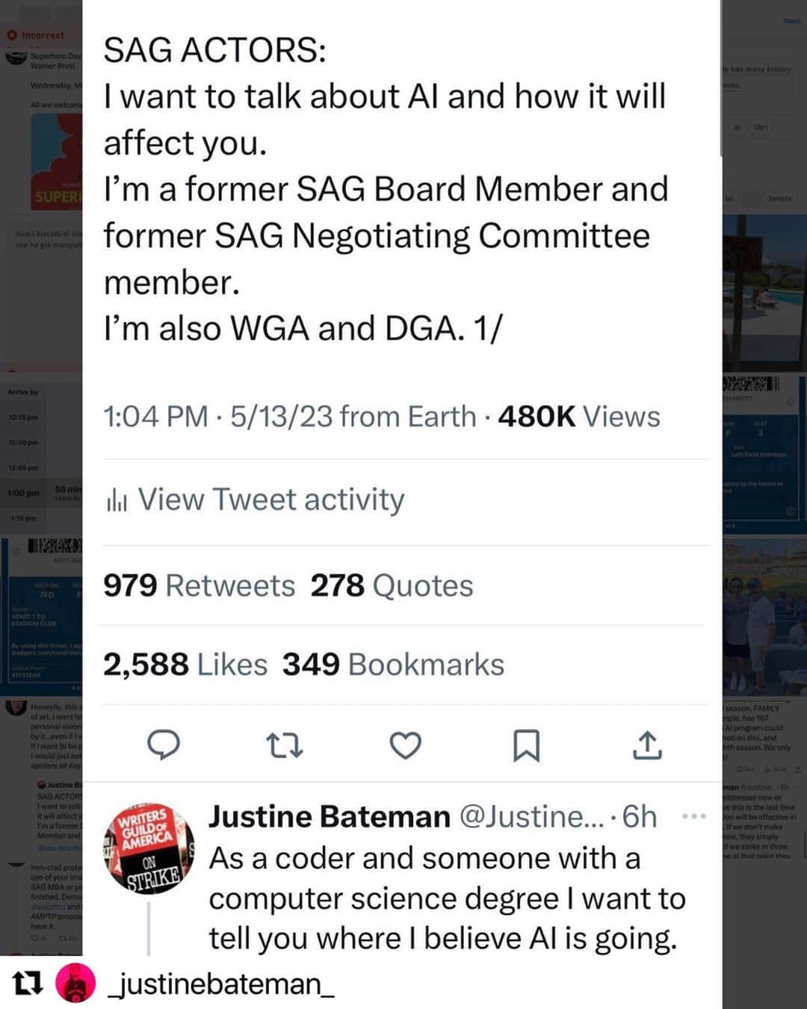Open the three-dot more menu on reply
807x1009 pixels.
(694, 816)
